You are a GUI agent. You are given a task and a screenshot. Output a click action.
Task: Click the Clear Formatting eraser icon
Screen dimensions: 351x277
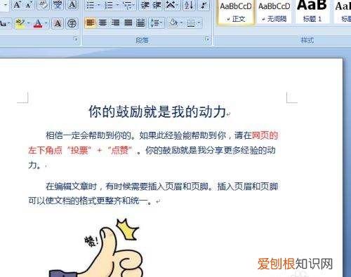43,5
